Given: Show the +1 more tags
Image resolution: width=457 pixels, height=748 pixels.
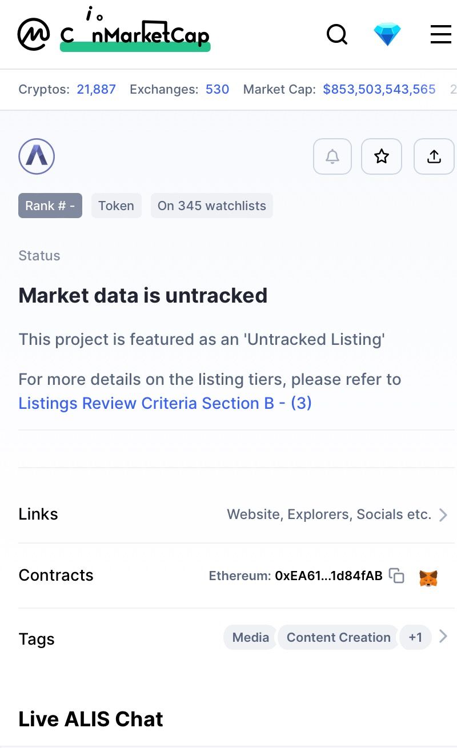Looking at the screenshot, I should pos(415,637).
